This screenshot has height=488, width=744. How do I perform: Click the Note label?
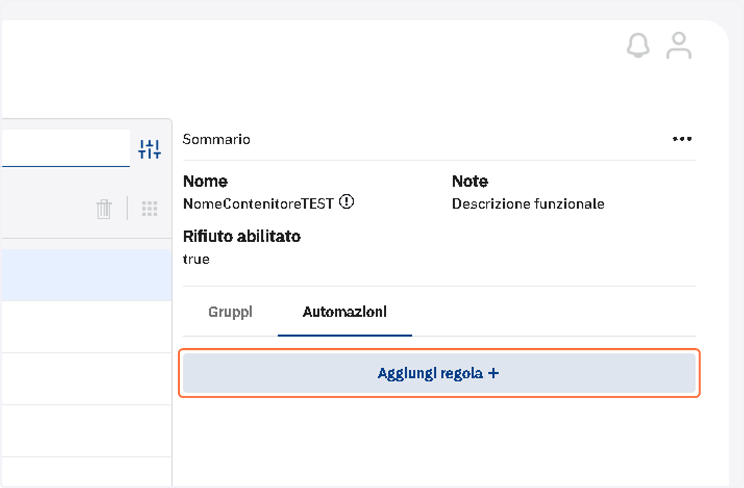tap(470, 181)
